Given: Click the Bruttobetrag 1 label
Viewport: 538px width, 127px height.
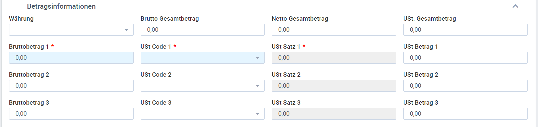Looking at the screenshot, I should coord(29,47).
